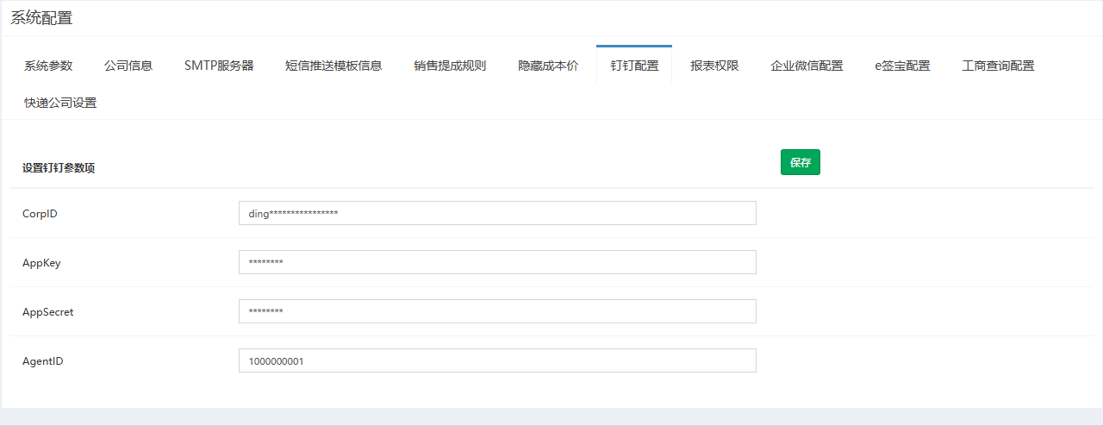Screen dimensions: 1103x426
Task: Select the 短信推送模板信息 tab
Action: pos(333,66)
